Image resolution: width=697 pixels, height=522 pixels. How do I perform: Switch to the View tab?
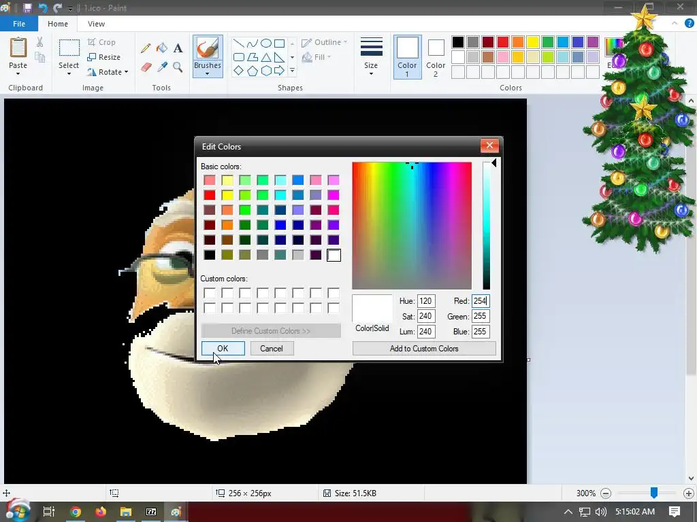tap(96, 24)
